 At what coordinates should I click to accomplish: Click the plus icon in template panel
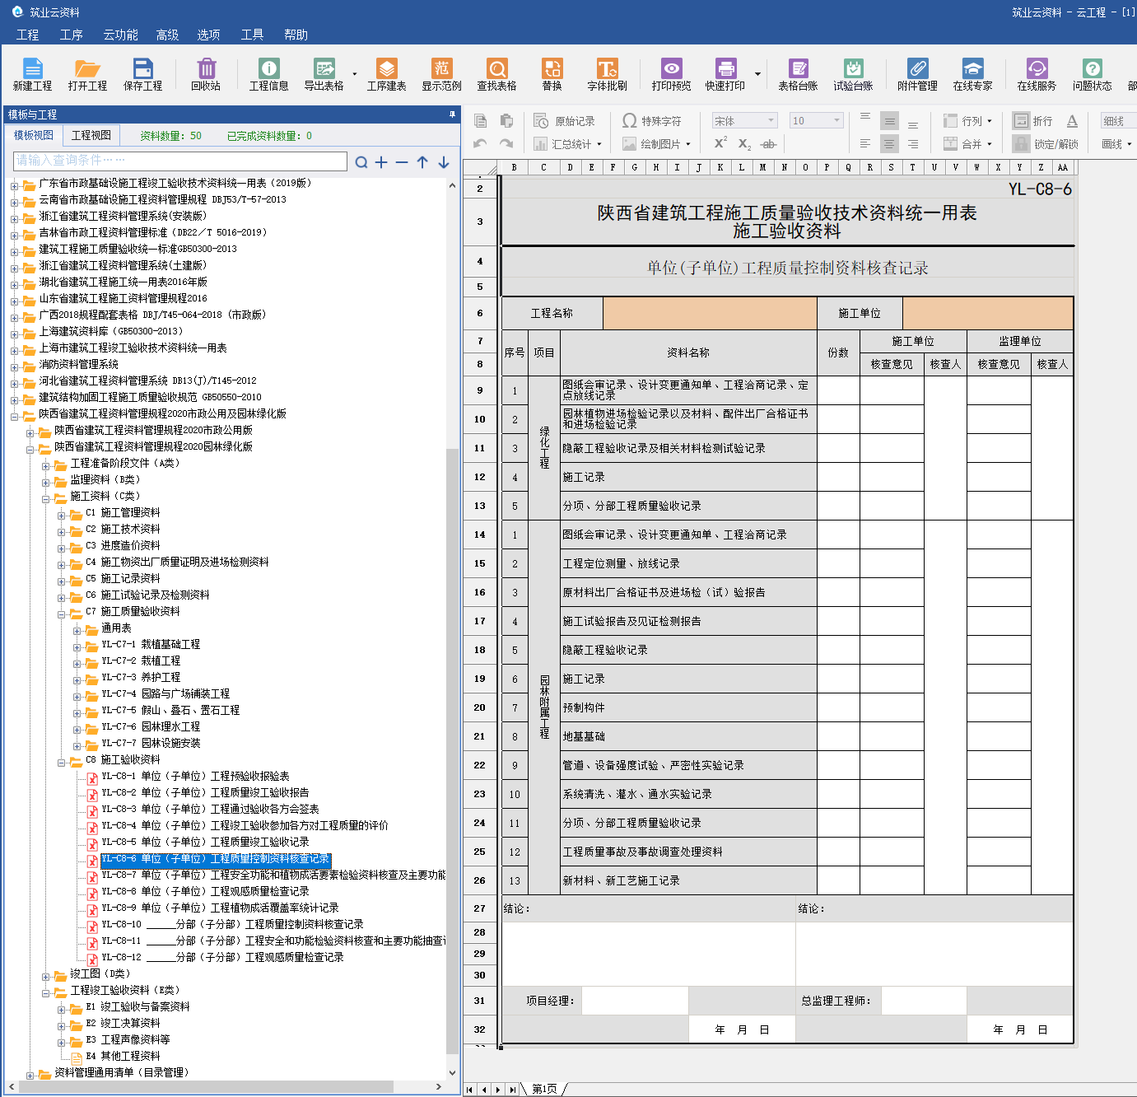coord(381,162)
